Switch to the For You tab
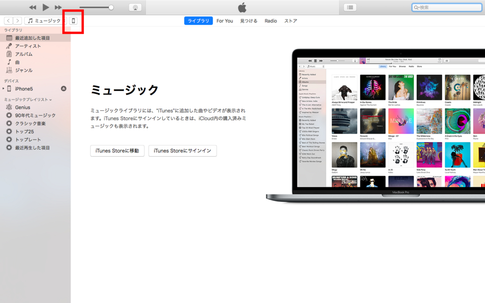The image size is (485, 303). coord(225,21)
